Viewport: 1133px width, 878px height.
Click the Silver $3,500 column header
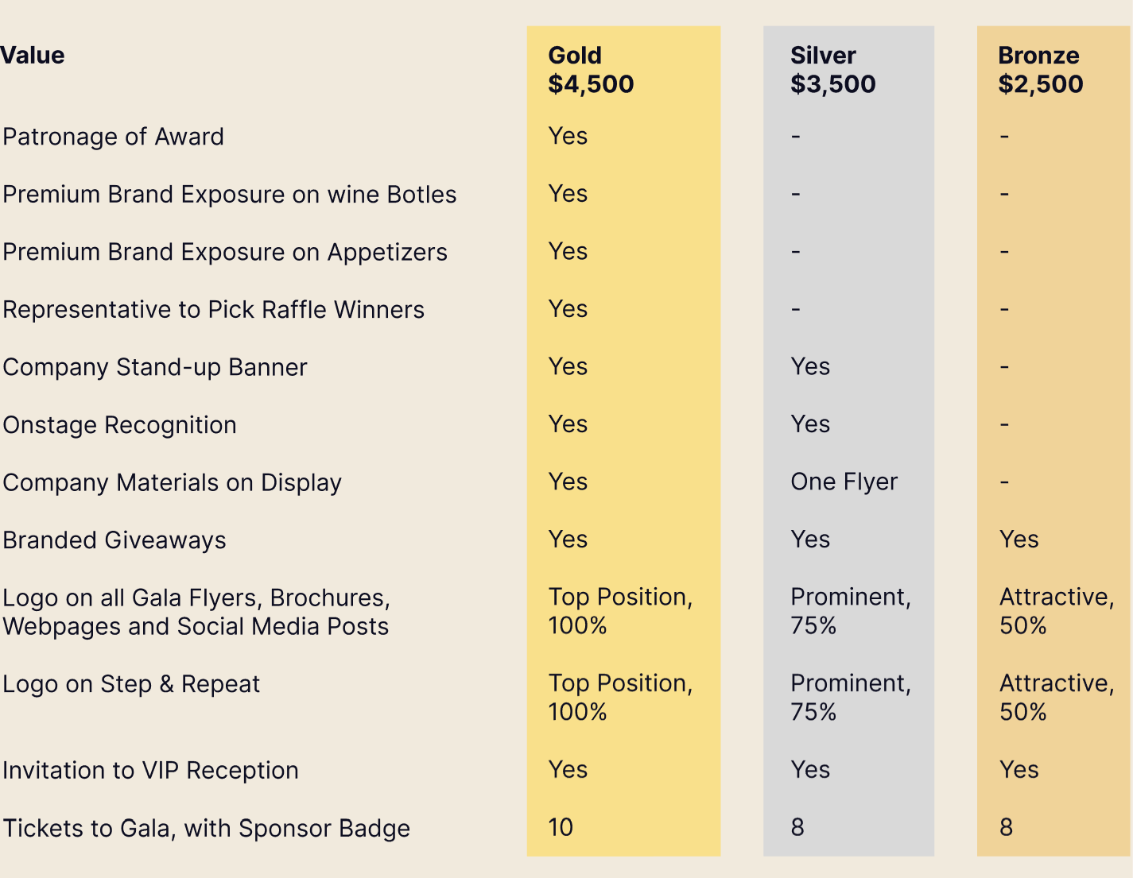click(x=832, y=70)
